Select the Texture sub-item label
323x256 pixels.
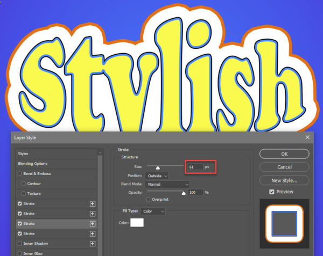(x=34, y=194)
